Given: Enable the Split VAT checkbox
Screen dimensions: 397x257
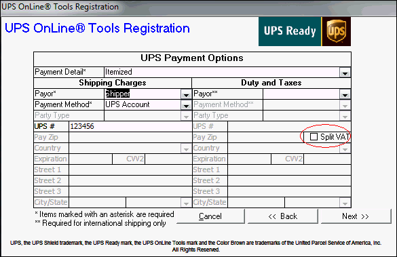Looking at the screenshot, I should [314, 137].
